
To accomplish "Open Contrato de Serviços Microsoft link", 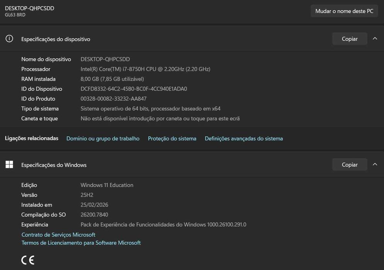I will (x=58, y=235).
